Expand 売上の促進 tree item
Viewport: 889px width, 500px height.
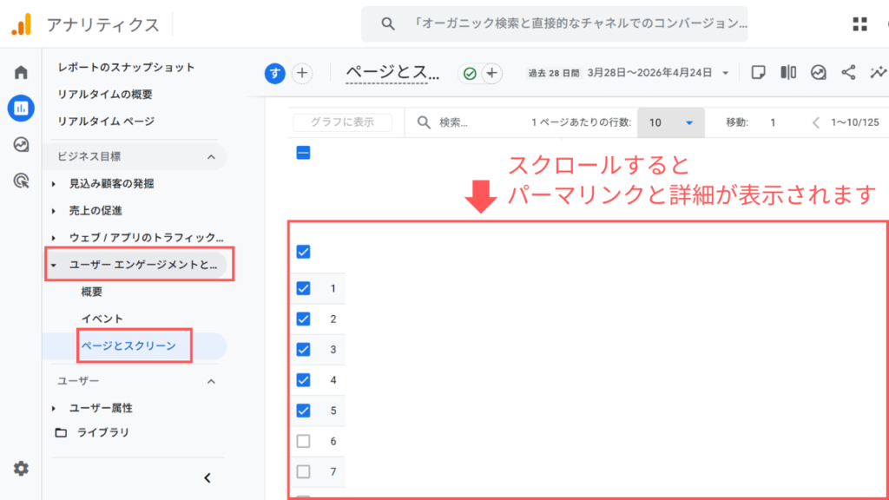53,211
